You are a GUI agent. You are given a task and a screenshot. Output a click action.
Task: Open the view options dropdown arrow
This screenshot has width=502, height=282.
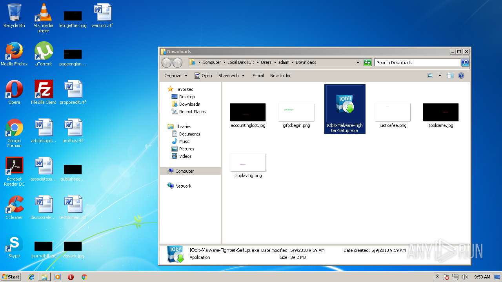click(x=440, y=76)
